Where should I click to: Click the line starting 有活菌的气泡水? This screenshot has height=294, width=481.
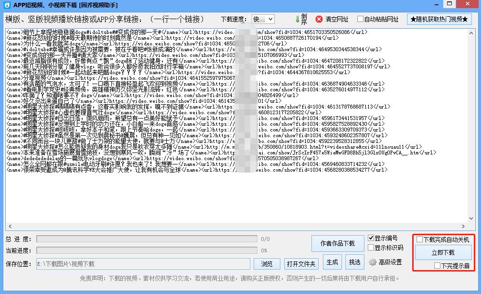(x=195, y=84)
